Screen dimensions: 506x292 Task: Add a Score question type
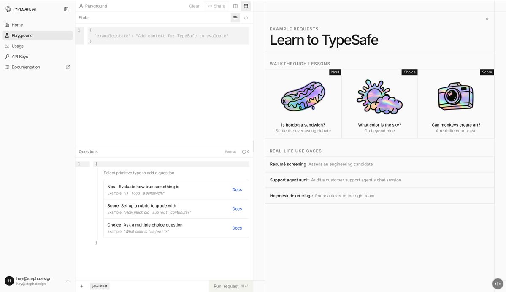click(176, 209)
